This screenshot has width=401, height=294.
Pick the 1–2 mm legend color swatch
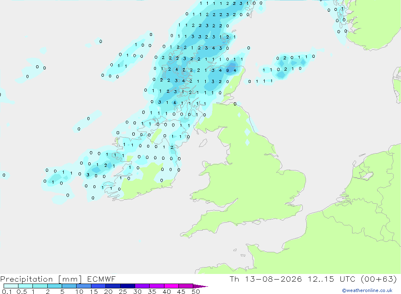click(x=40, y=286)
